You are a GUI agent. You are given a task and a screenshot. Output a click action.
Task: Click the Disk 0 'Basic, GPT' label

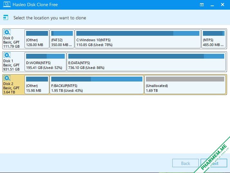coord(11,42)
